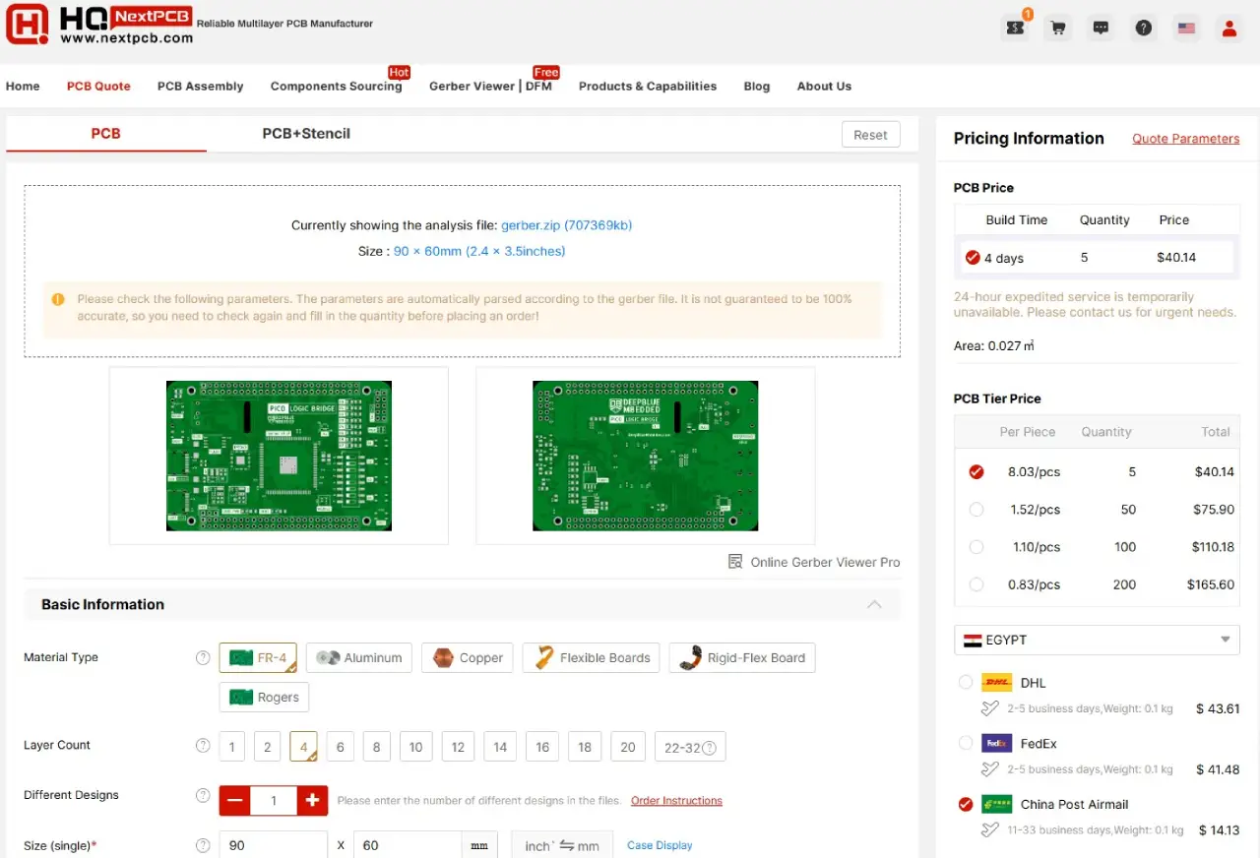Select layer count 2
Screen dimensions: 1260x858
267,747
